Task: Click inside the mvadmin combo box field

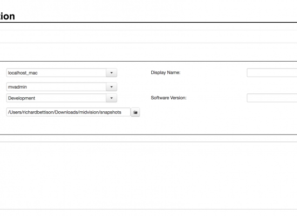Action: (56, 87)
